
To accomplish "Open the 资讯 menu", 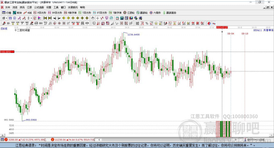I will pyautogui.click(x=22, y=7).
